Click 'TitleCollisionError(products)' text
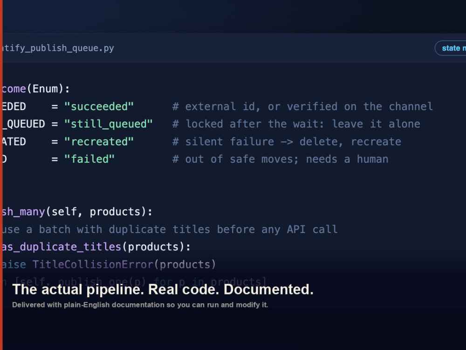The height and width of the screenshot is (350, 466). tap(124, 265)
